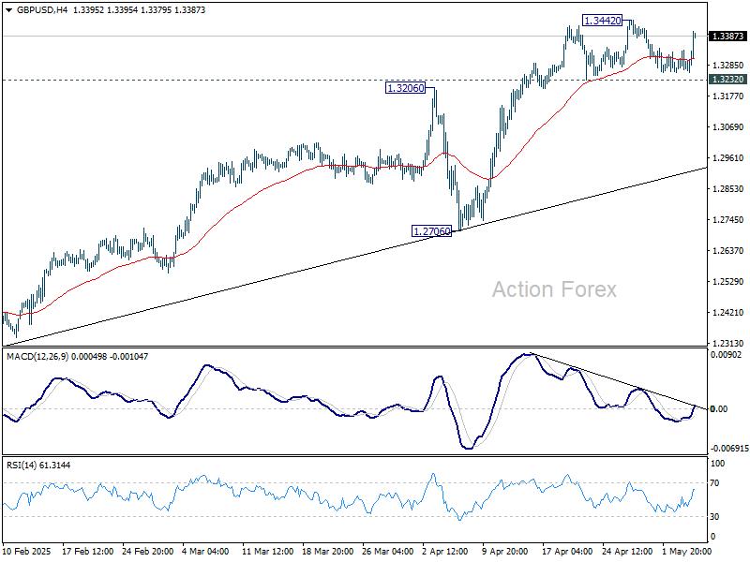Click the 4 Mar 04:00 time label
The image size is (750, 562).
pos(205,551)
